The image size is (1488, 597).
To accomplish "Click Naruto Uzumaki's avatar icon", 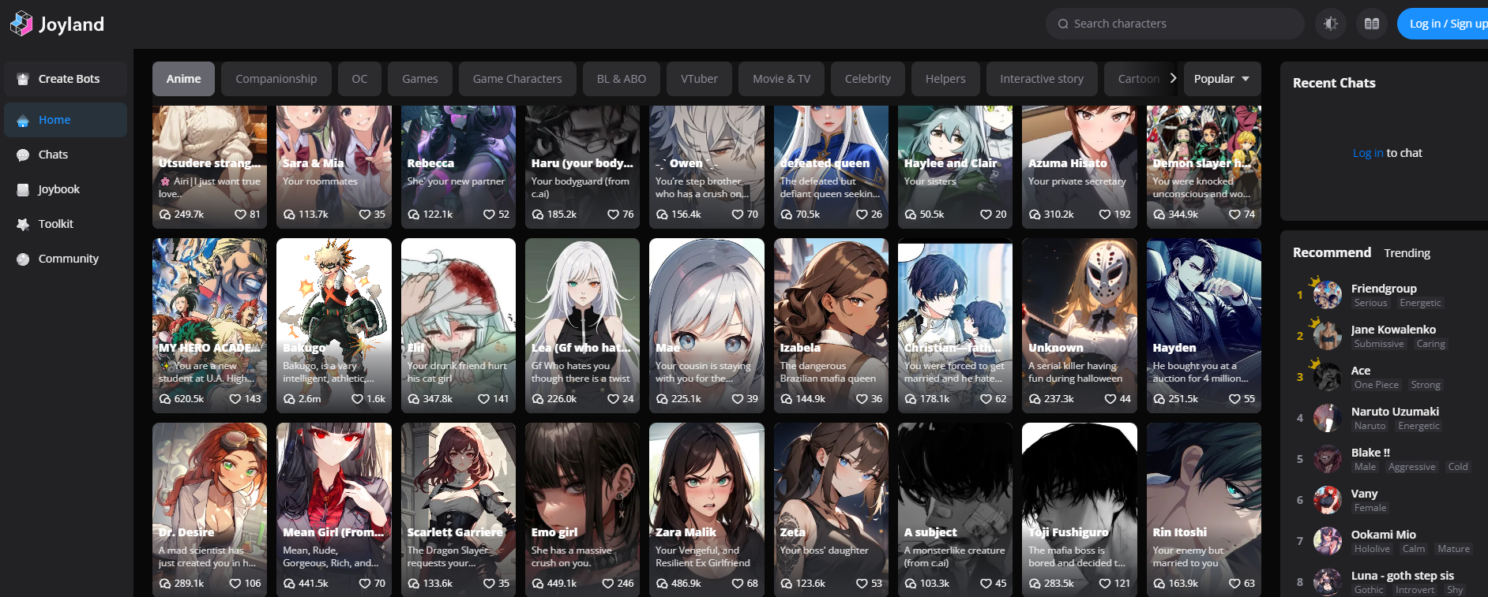I will [1327, 418].
